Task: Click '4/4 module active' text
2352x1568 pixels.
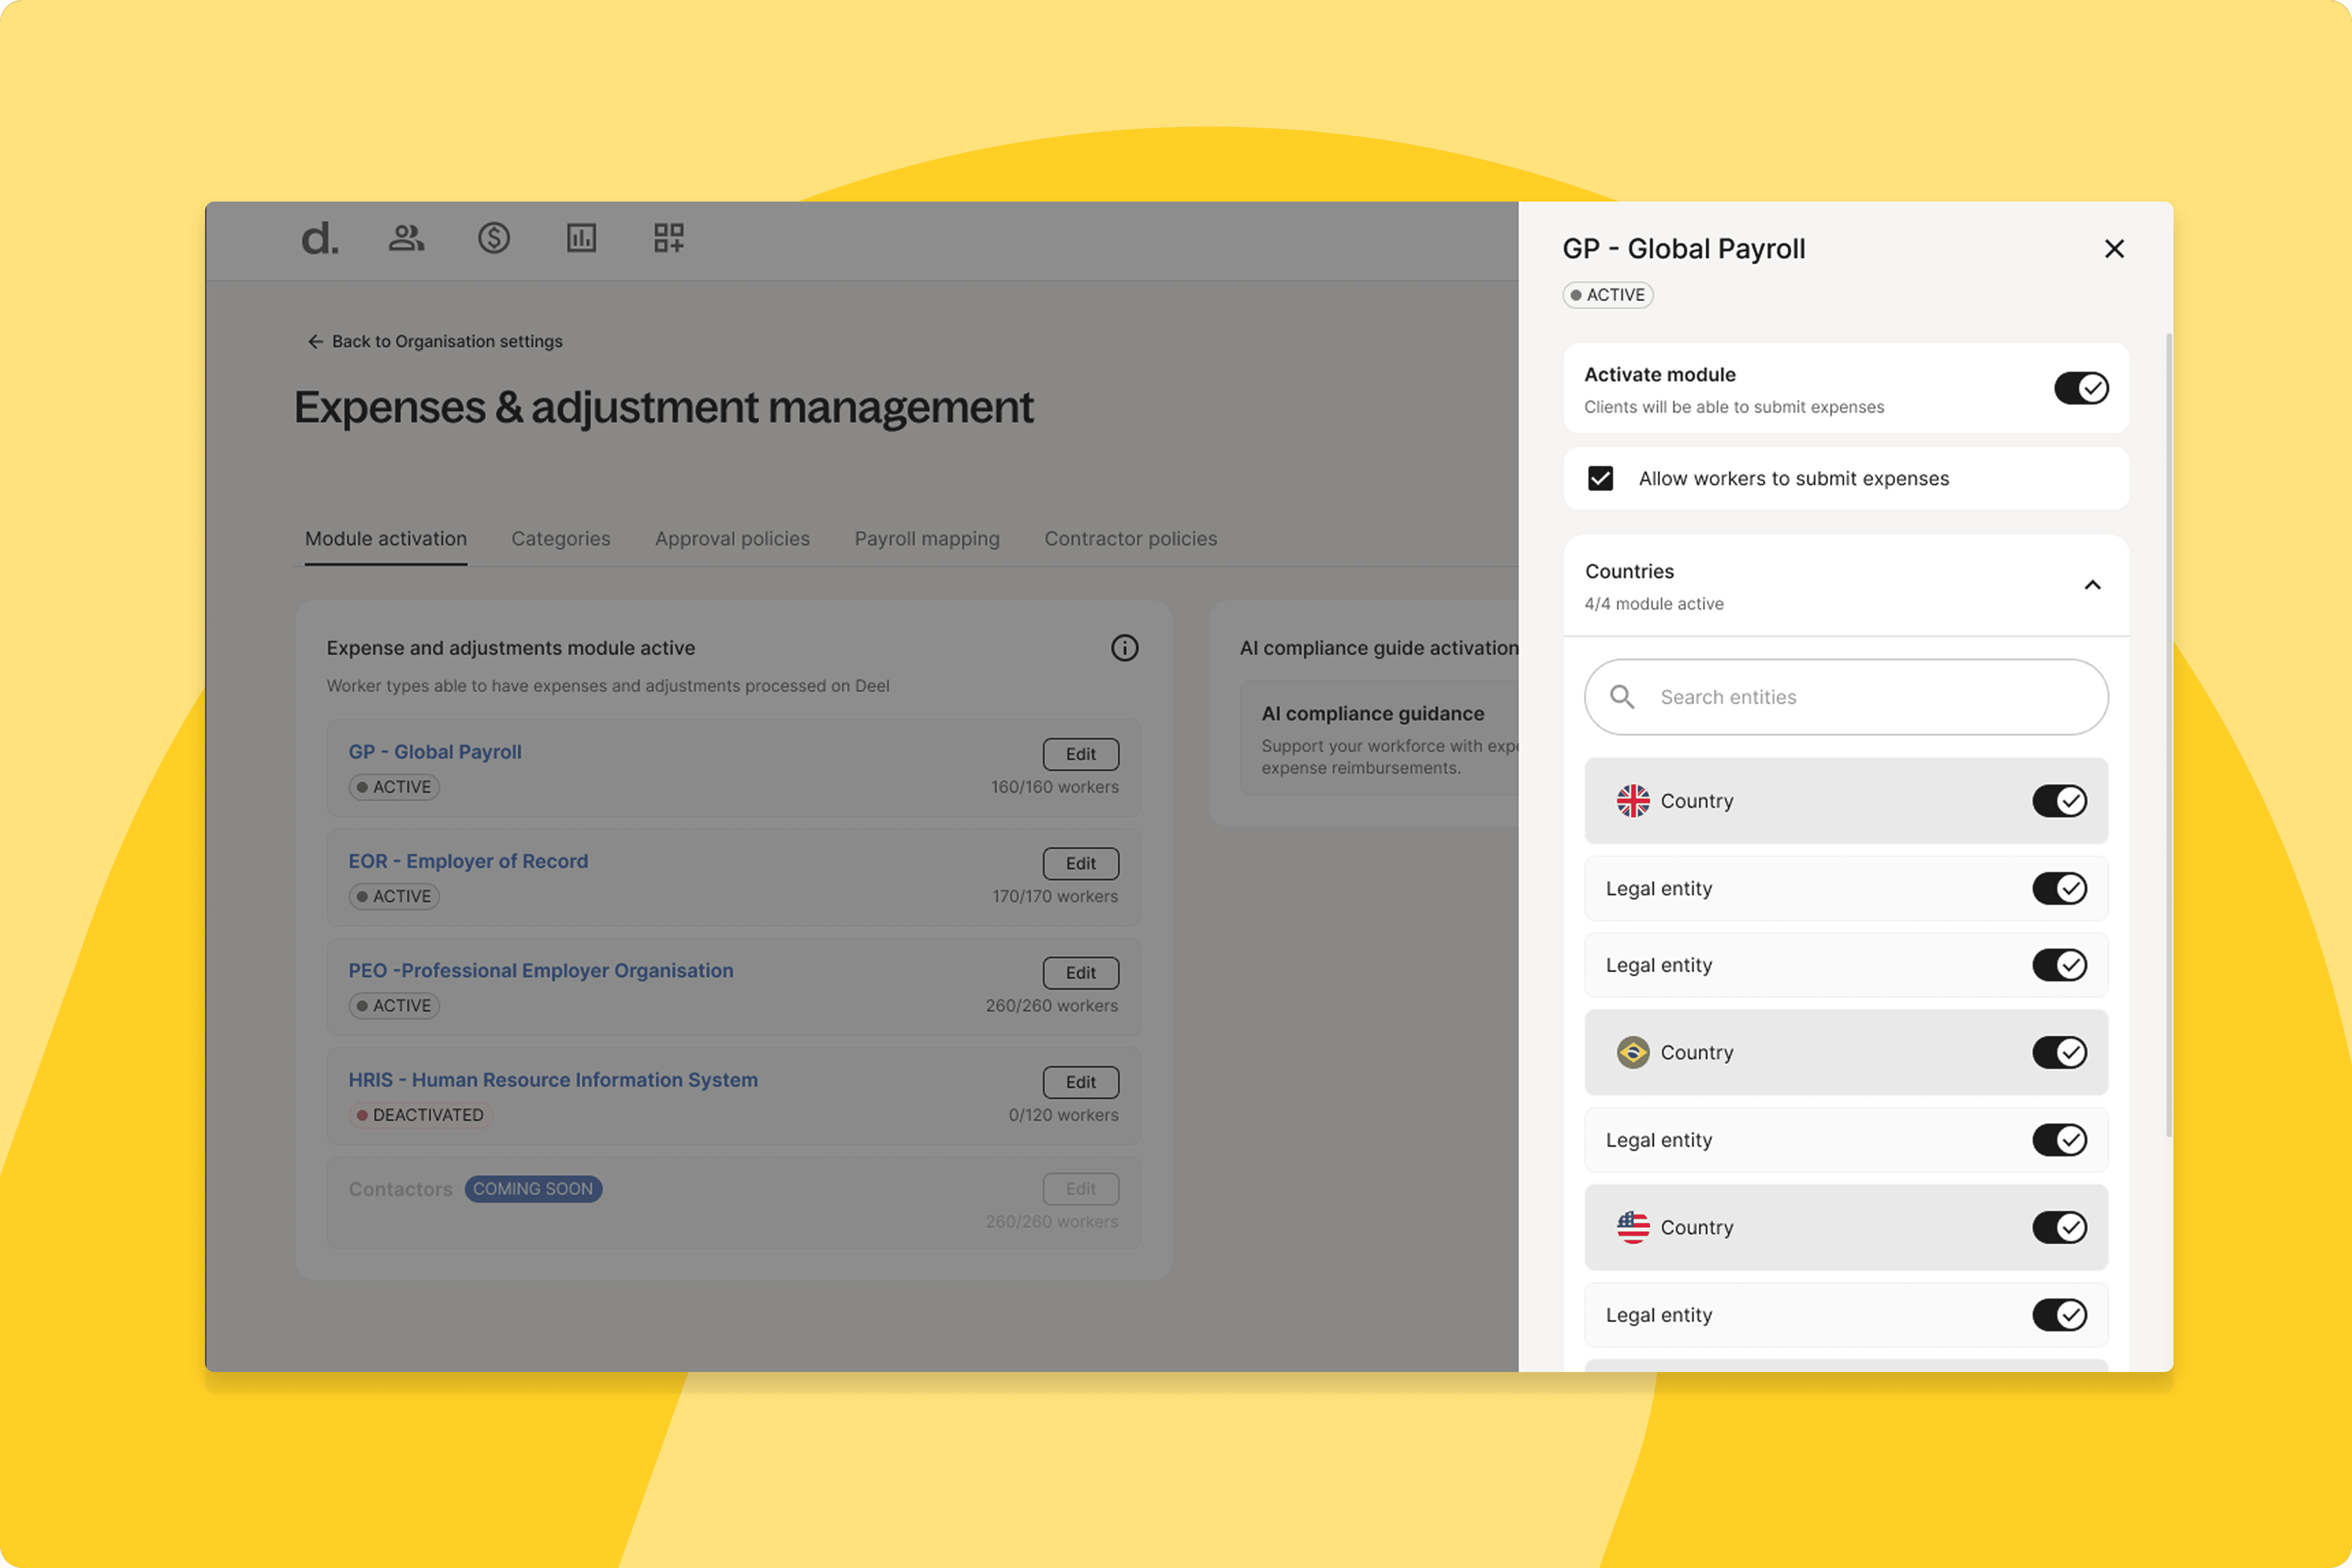Action: pos(1654,604)
